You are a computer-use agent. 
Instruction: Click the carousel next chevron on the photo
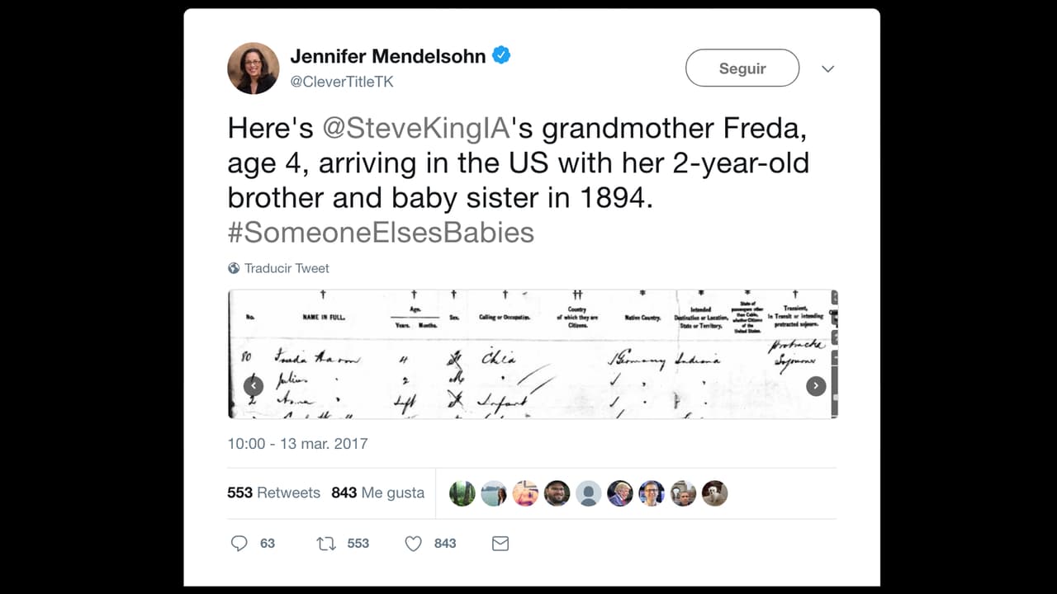pyautogui.click(x=816, y=385)
